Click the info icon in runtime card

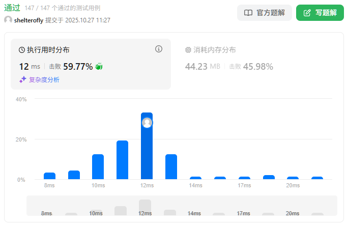159,49
